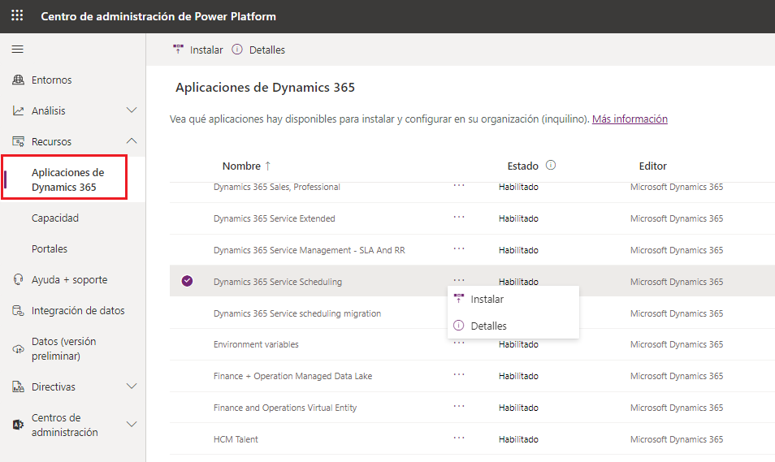Open more options for Dynamics 365 Service Extended
775x462 pixels.
[x=459, y=217]
